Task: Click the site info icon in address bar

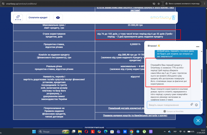Action: point(3,4)
